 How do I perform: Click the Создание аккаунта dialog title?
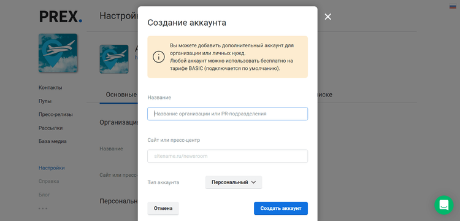(187, 23)
